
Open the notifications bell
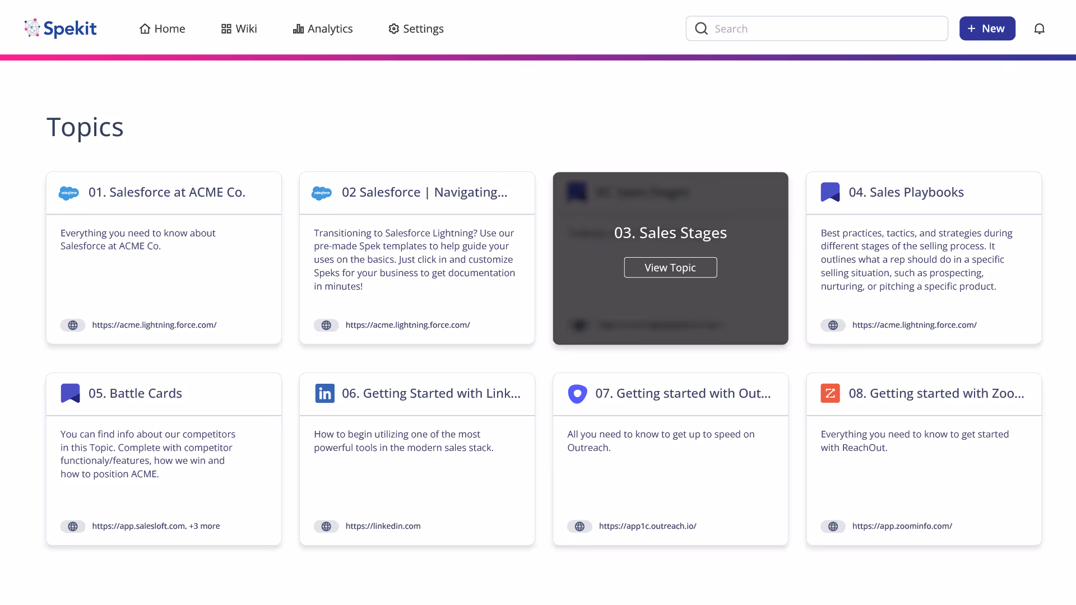[x=1039, y=29]
